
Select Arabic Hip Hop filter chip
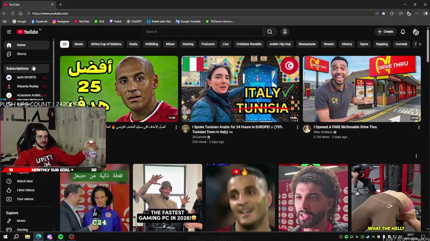280,44
